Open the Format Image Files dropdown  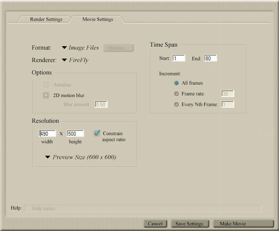(80, 48)
